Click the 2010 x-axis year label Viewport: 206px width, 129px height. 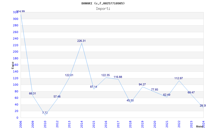point(45,124)
